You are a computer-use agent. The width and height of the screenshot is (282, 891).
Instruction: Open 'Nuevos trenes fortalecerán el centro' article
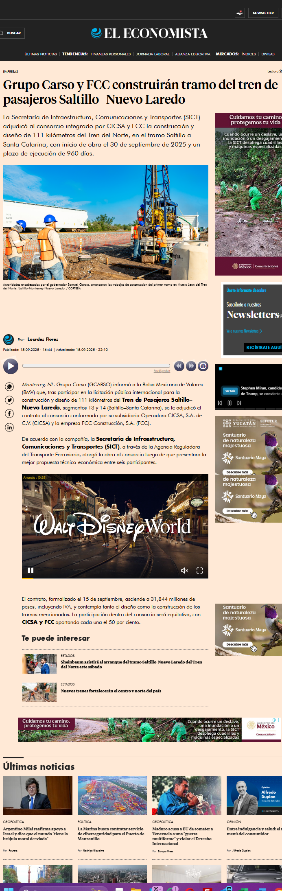111,691
